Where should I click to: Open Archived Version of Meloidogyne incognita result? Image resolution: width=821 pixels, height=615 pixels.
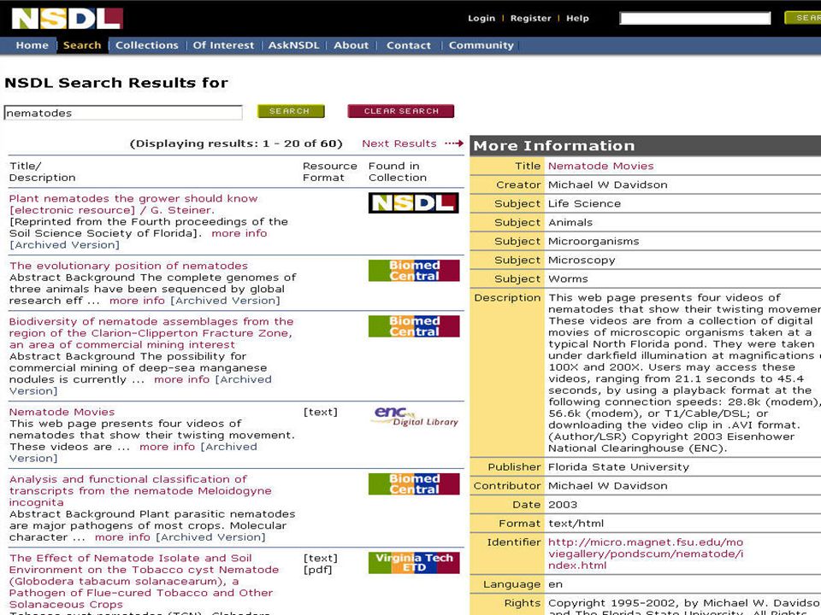click(x=211, y=537)
